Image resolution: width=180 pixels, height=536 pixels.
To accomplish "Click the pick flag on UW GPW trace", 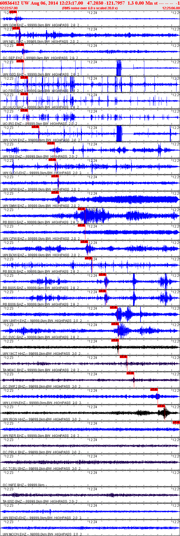I will 55,176.
